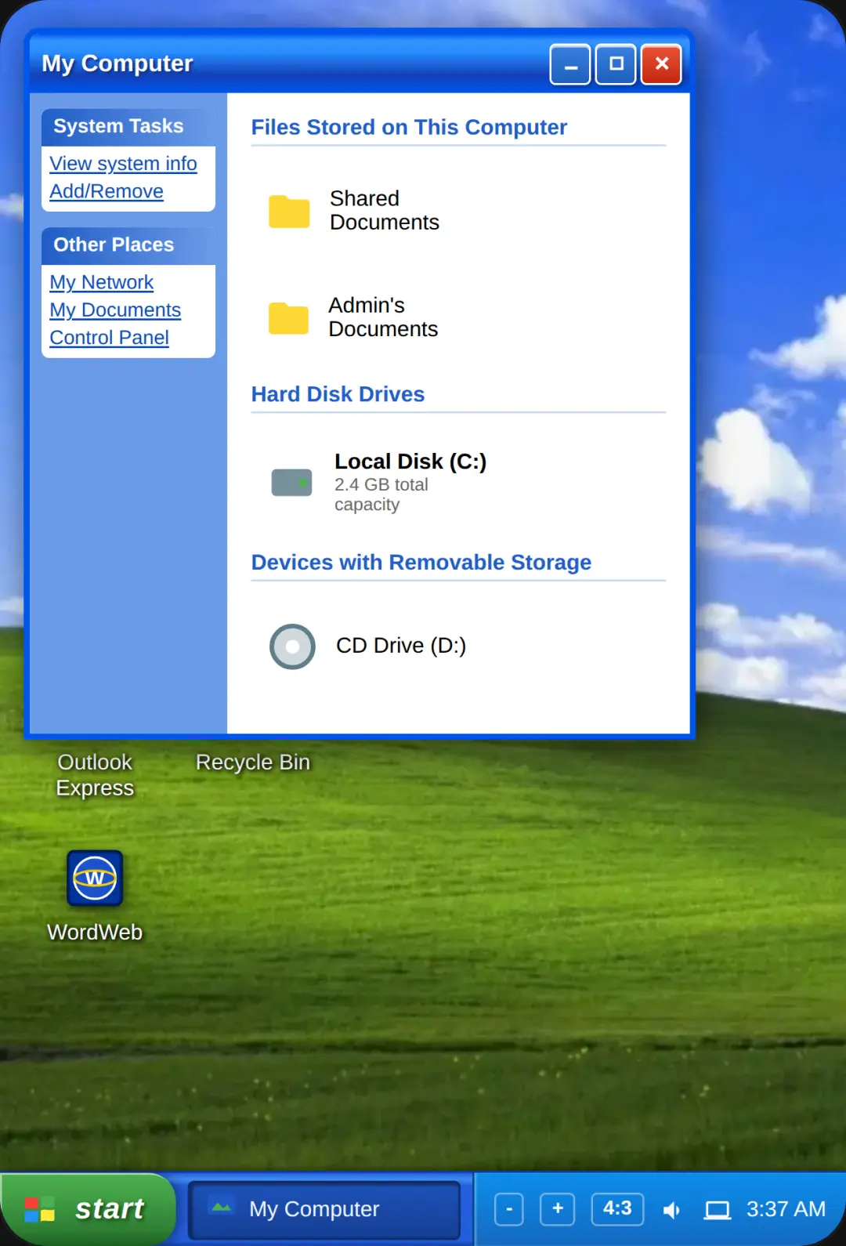Open Control Panel link

pos(110,338)
